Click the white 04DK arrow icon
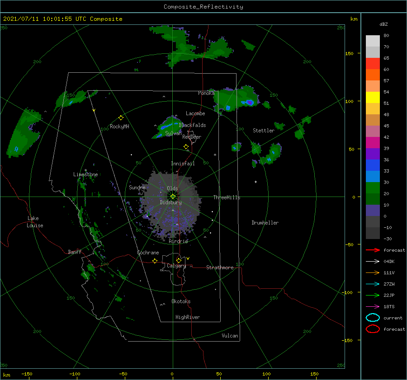This screenshot has width=407, height=380. tap(373, 262)
